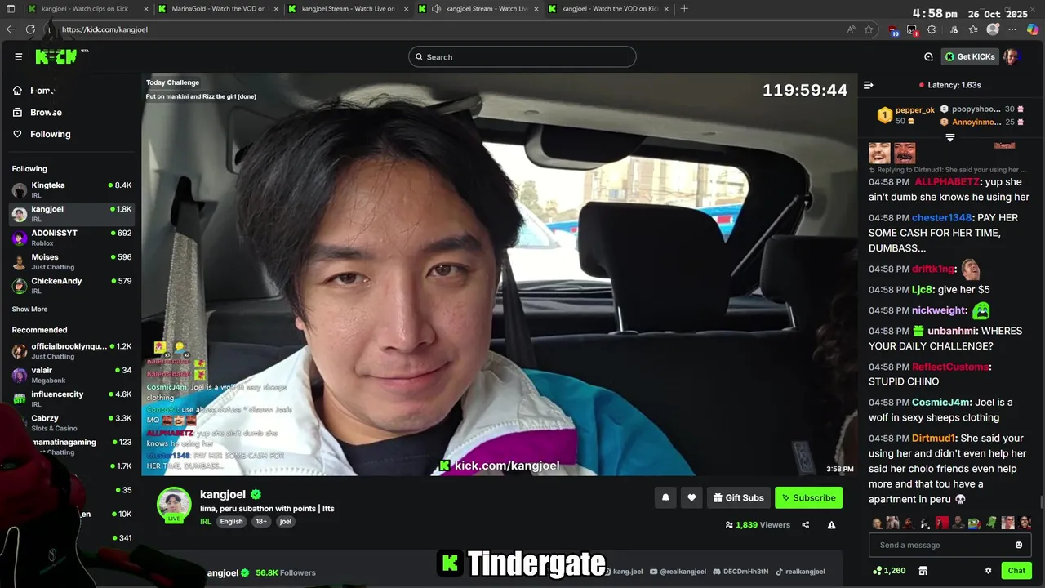Click the 'joel' tag
The height and width of the screenshot is (588, 1045).
coord(285,522)
